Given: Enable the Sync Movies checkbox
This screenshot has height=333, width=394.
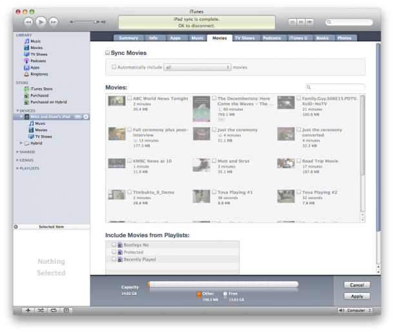Looking at the screenshot, I should (x=107, y=52).
